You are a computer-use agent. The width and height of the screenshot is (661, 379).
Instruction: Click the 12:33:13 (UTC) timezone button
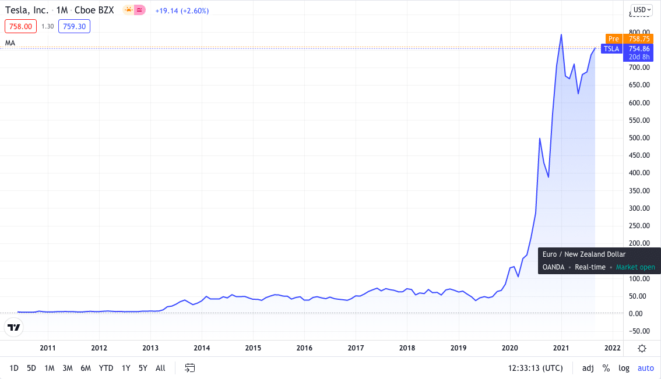[x=535, y=368]
